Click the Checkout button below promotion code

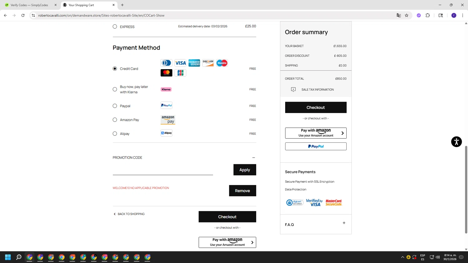tap(227, 217)
